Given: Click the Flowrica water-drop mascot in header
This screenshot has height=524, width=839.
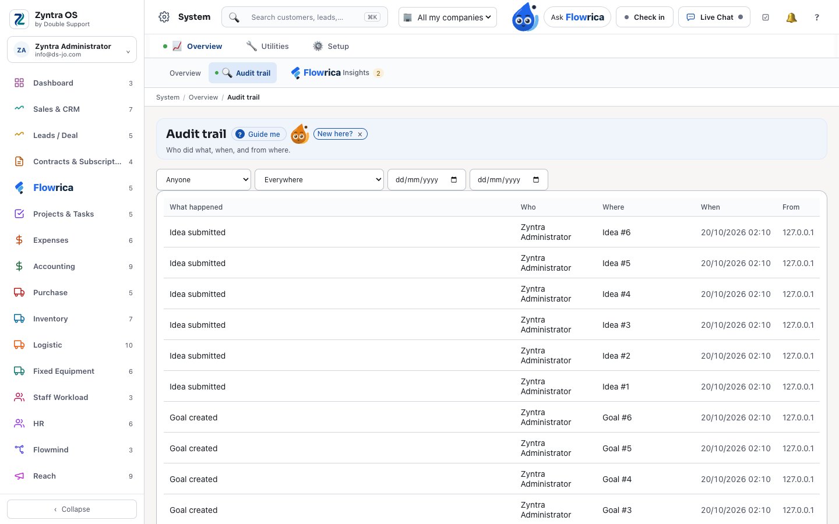Looking at the screenshot, I should pyautogui.click(x=525, y=17).
